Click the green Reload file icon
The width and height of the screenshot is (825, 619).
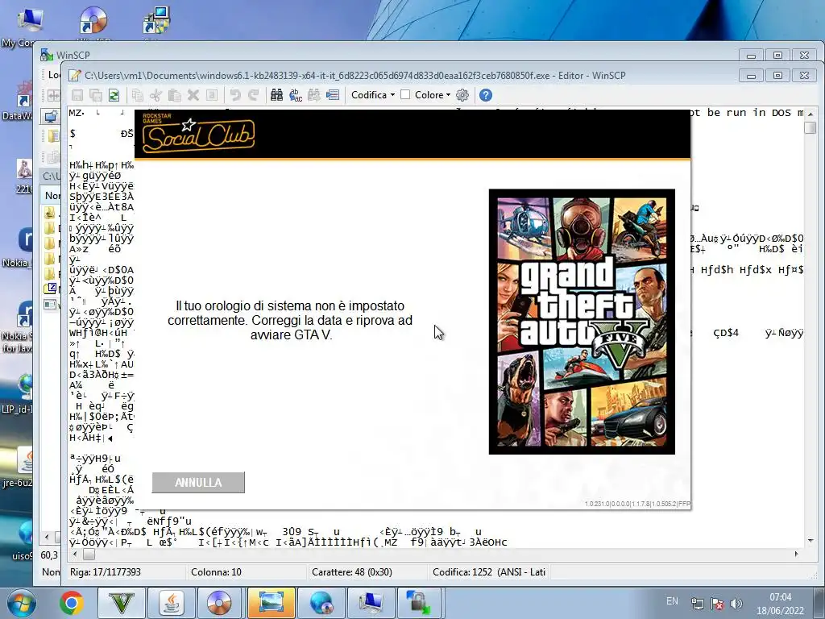pos(114,95)
